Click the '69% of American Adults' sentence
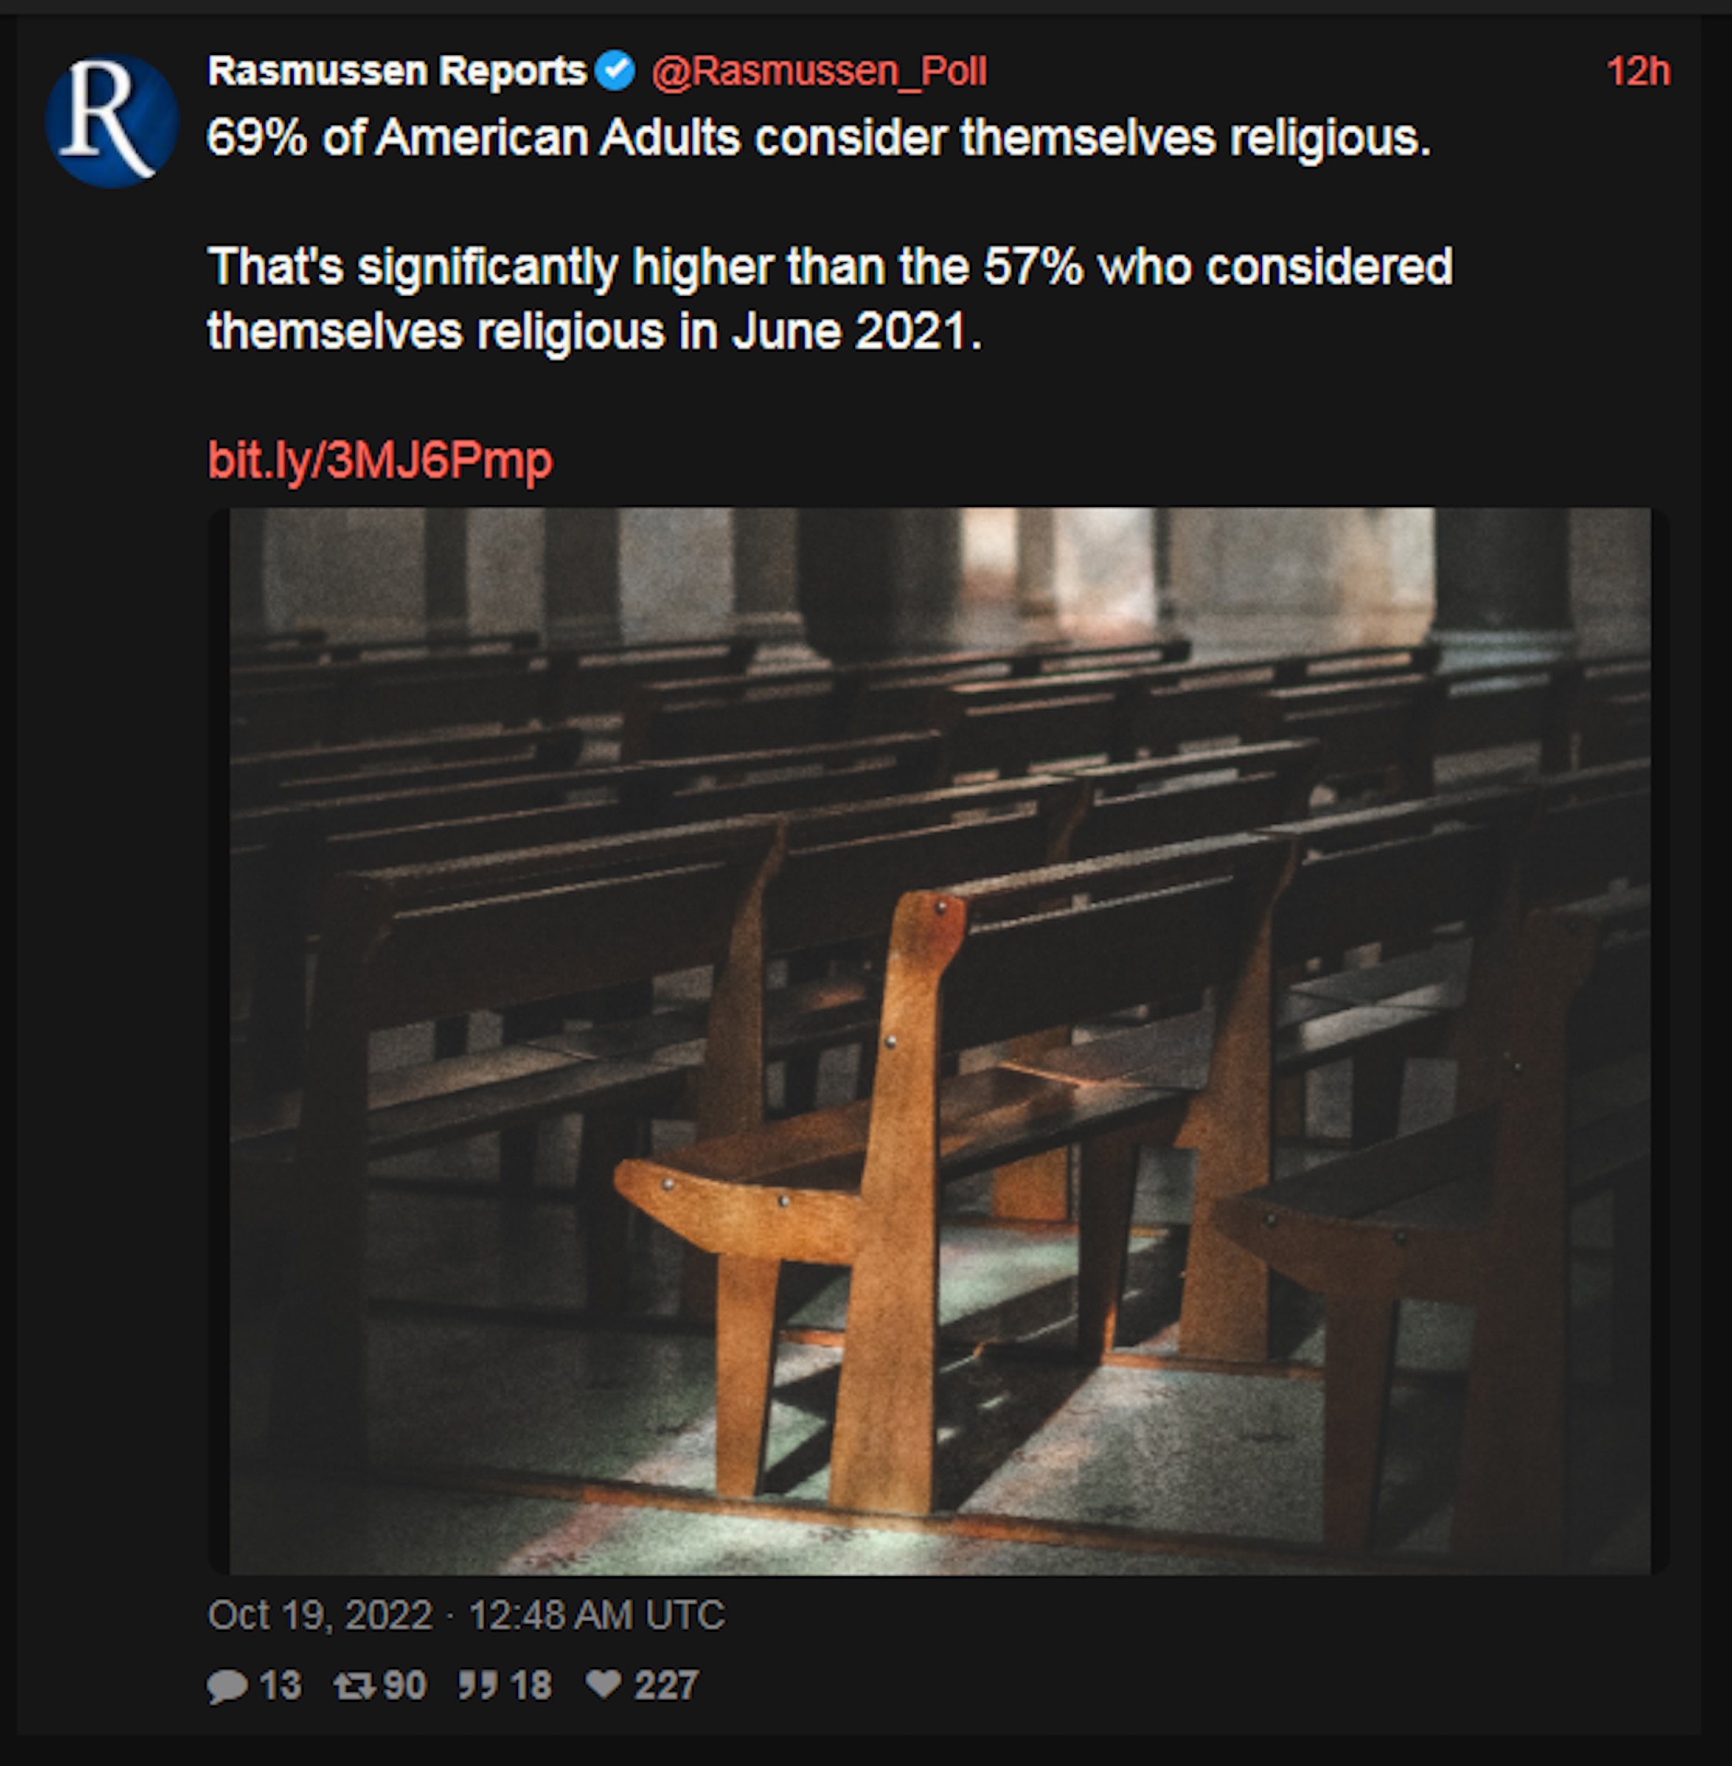 coord(819,139)
